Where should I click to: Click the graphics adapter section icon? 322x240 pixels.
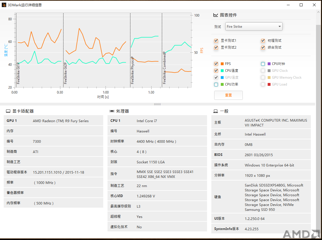(8, 111)
